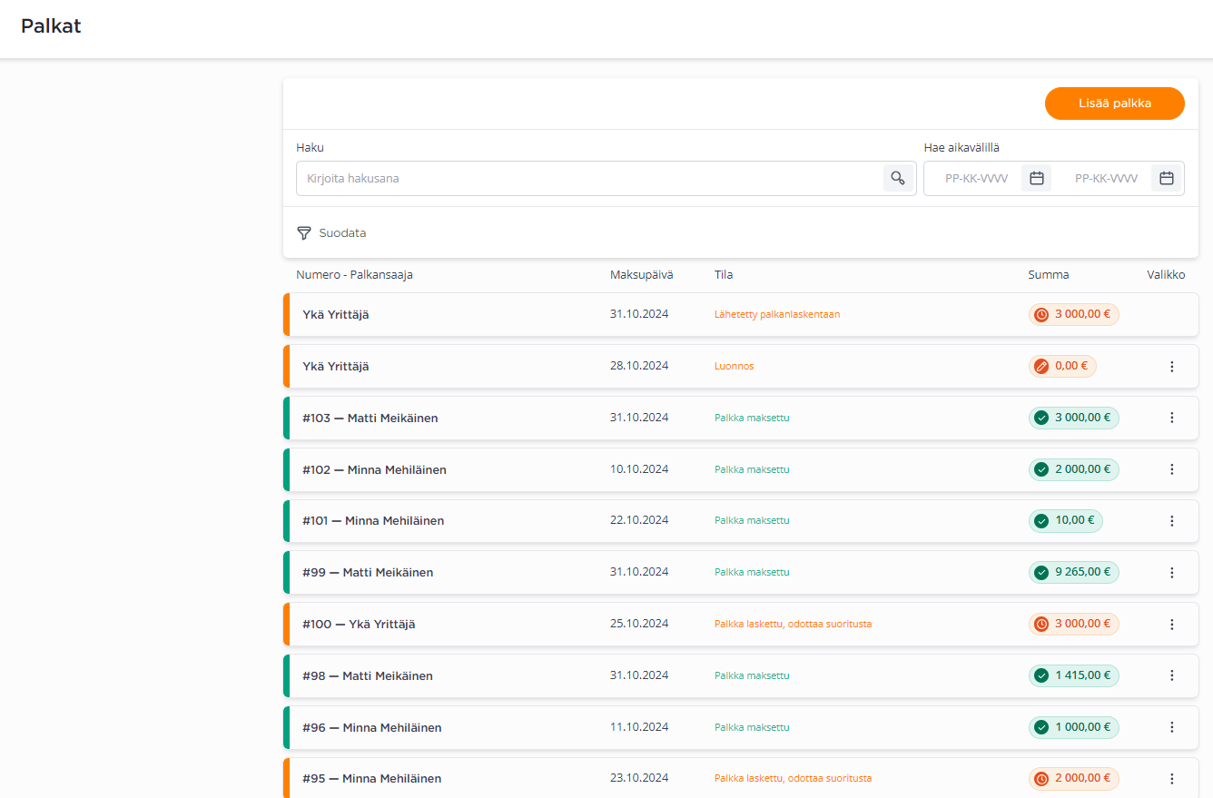This screenshot has width=1213, height=798.
Task: Click the Palkat page title
Action: coord(51,26)
